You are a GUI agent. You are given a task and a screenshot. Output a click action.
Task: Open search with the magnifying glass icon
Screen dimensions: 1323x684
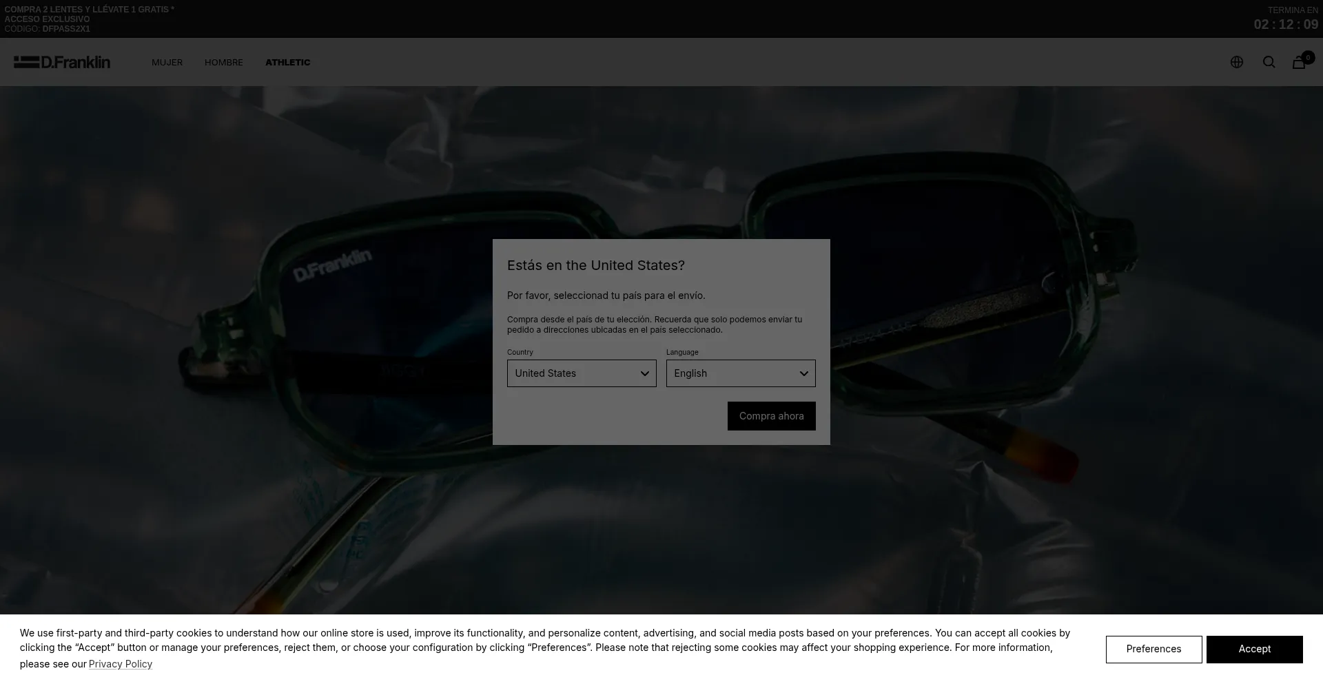[x=1269, y=62]
